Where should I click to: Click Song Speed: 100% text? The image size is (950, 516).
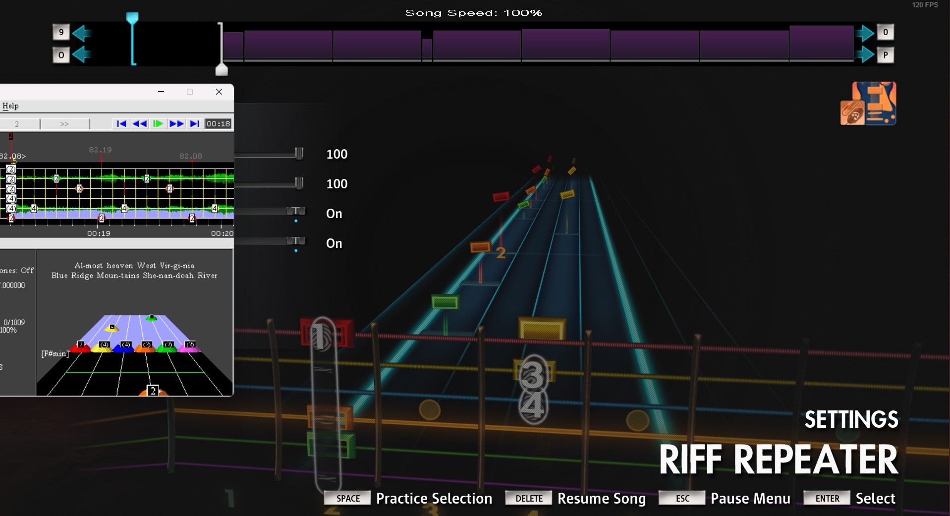click(x=474, y=13)
